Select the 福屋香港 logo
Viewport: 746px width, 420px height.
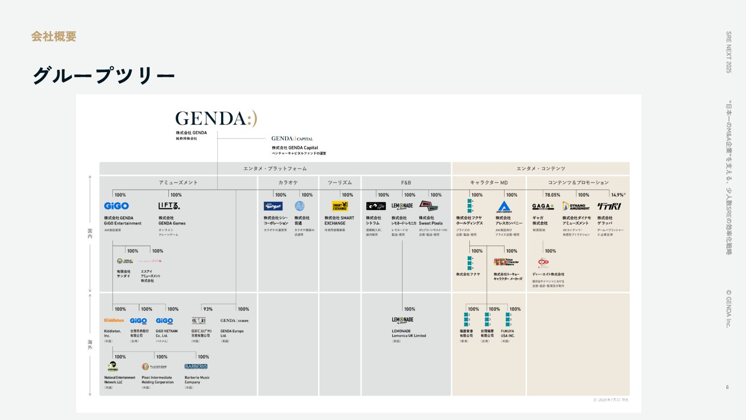click(x=467, y=319)
